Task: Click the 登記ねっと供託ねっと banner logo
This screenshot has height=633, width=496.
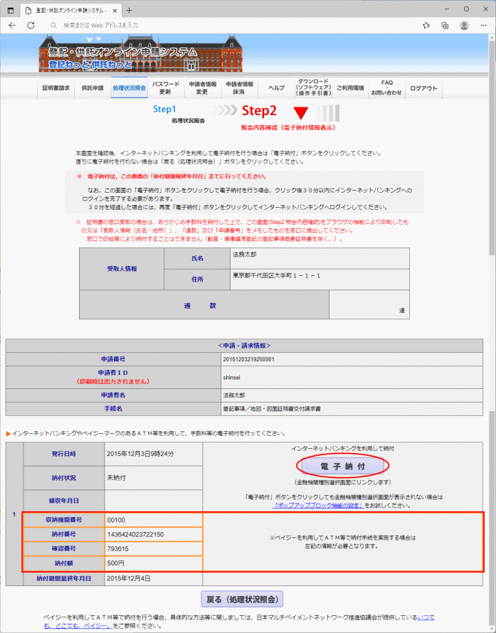Action: (x=141, y=54)
